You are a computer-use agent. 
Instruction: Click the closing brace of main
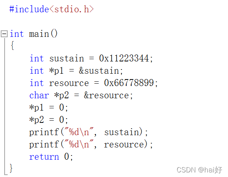pyautogui.click(x=11, y=169)
